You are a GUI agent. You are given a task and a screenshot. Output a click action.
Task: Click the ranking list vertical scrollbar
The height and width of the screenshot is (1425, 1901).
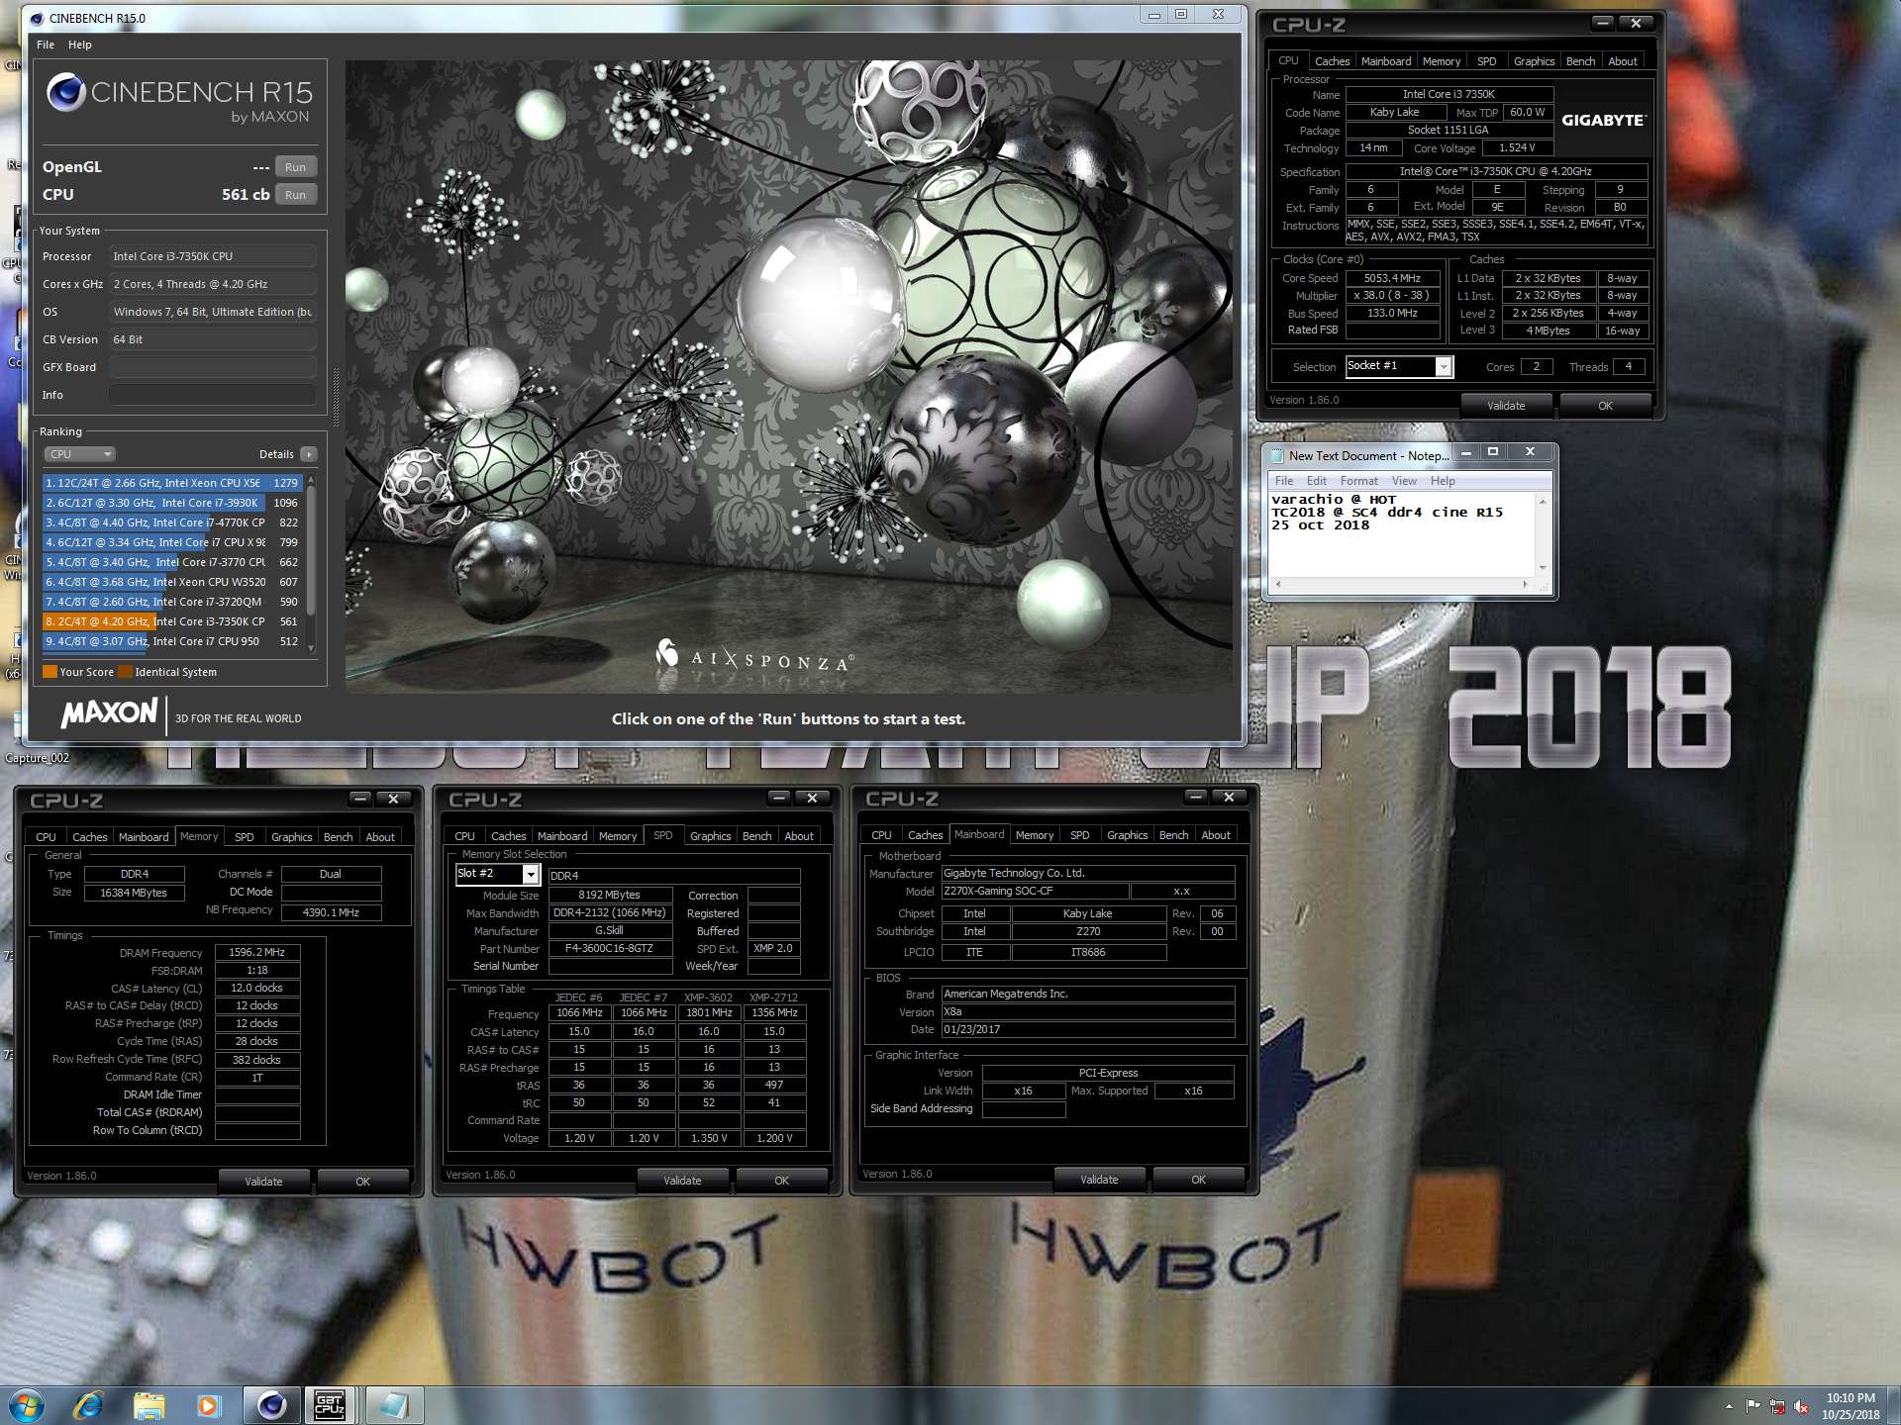(311, 564)
